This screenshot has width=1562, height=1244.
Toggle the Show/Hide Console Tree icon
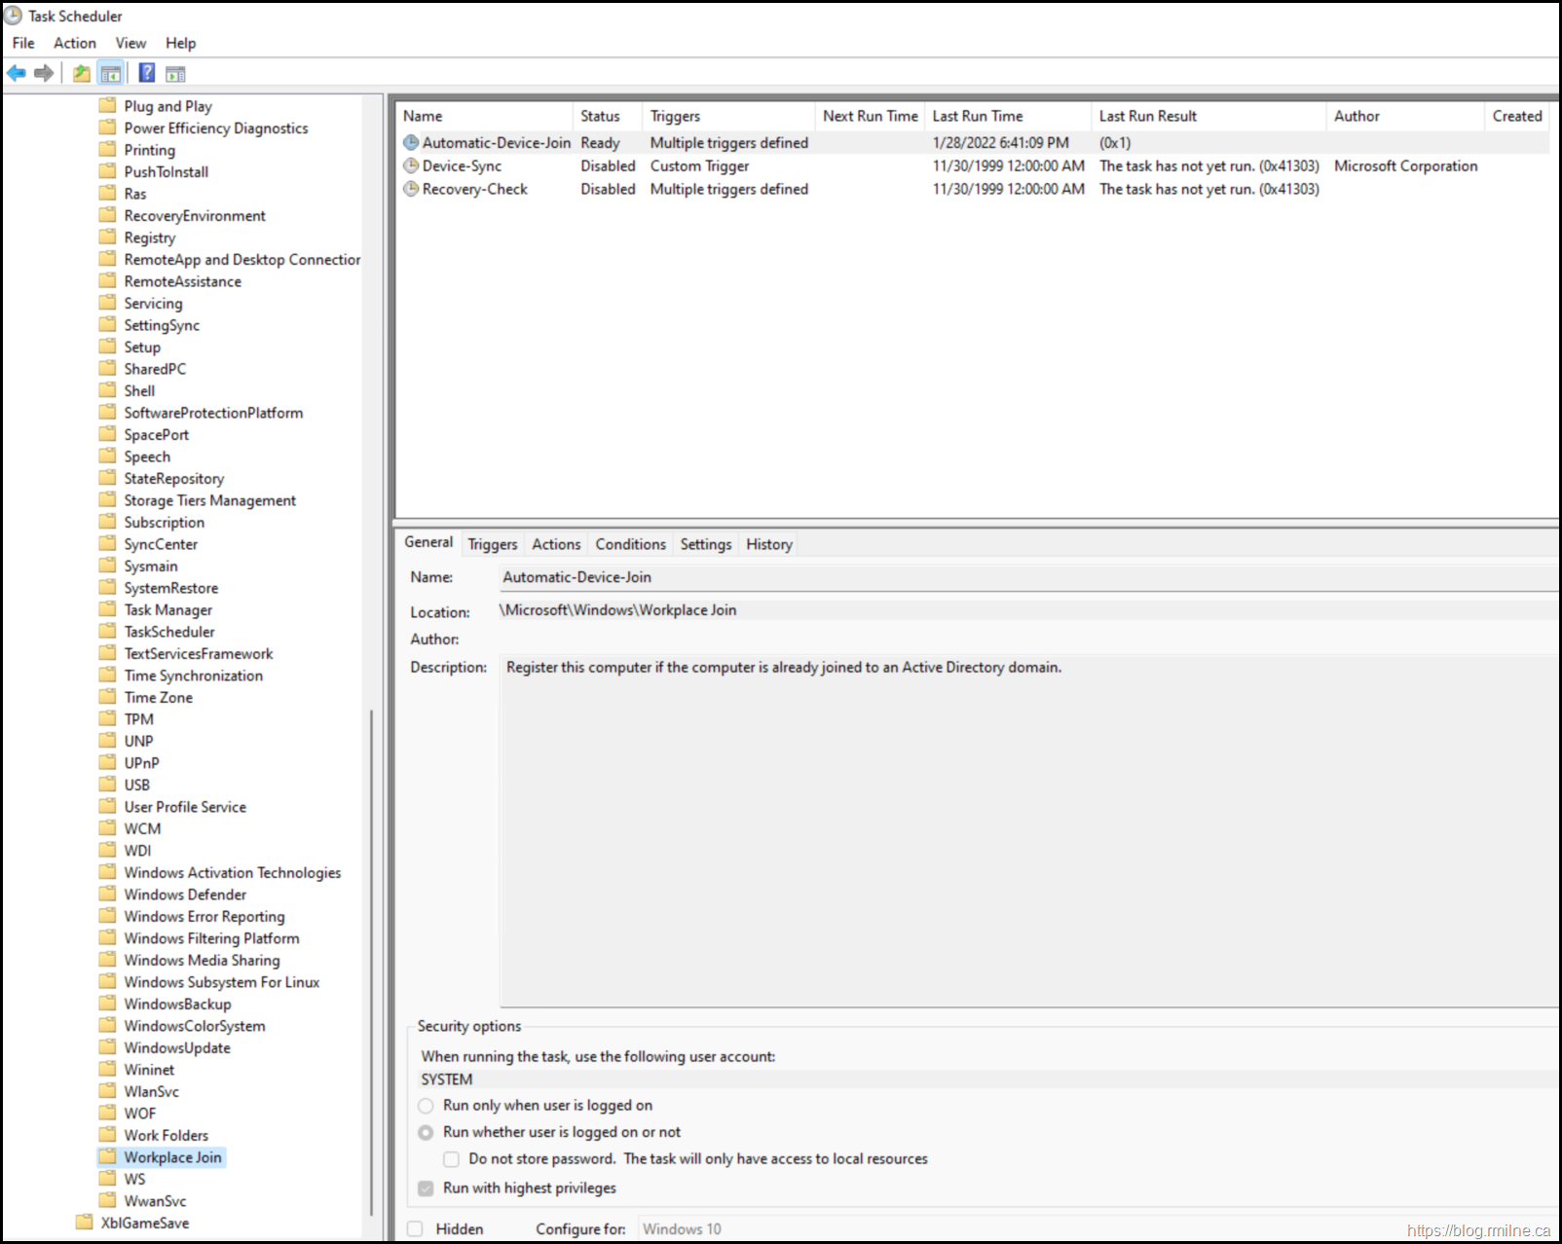click(x=111, y=73)
